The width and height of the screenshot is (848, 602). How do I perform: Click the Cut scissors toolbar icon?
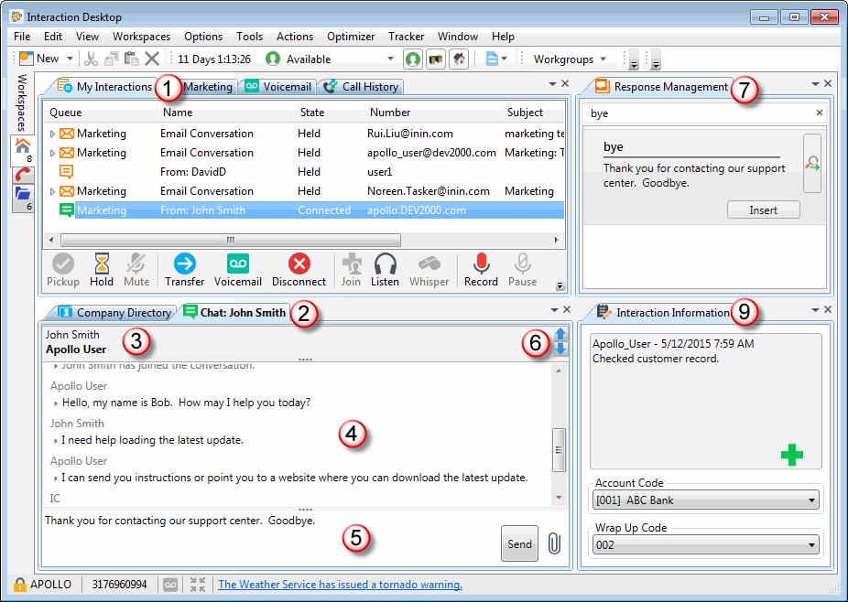click(90, 59)
